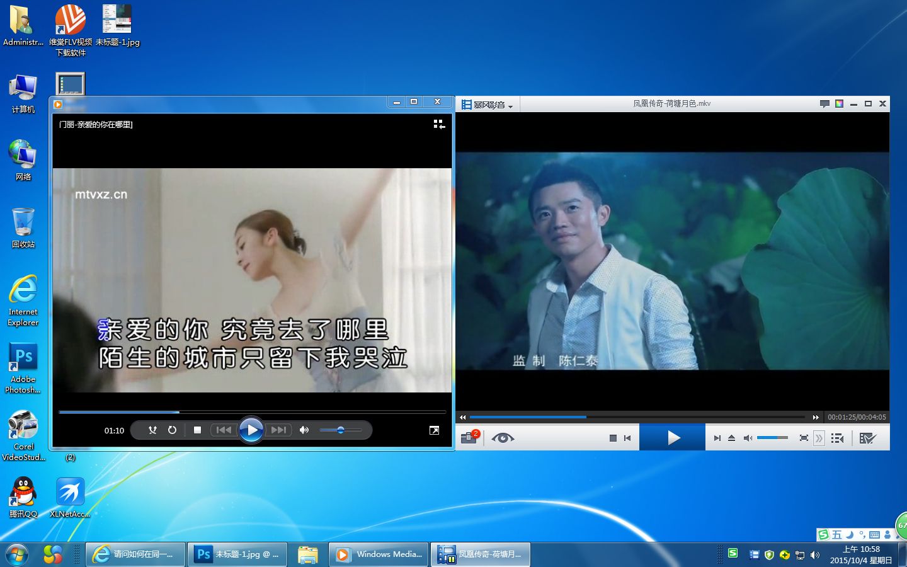Click the Sogou S icon in the system tray
Image resolution: width=907 pixels, height=567 pixels.
tap(733, 553)
